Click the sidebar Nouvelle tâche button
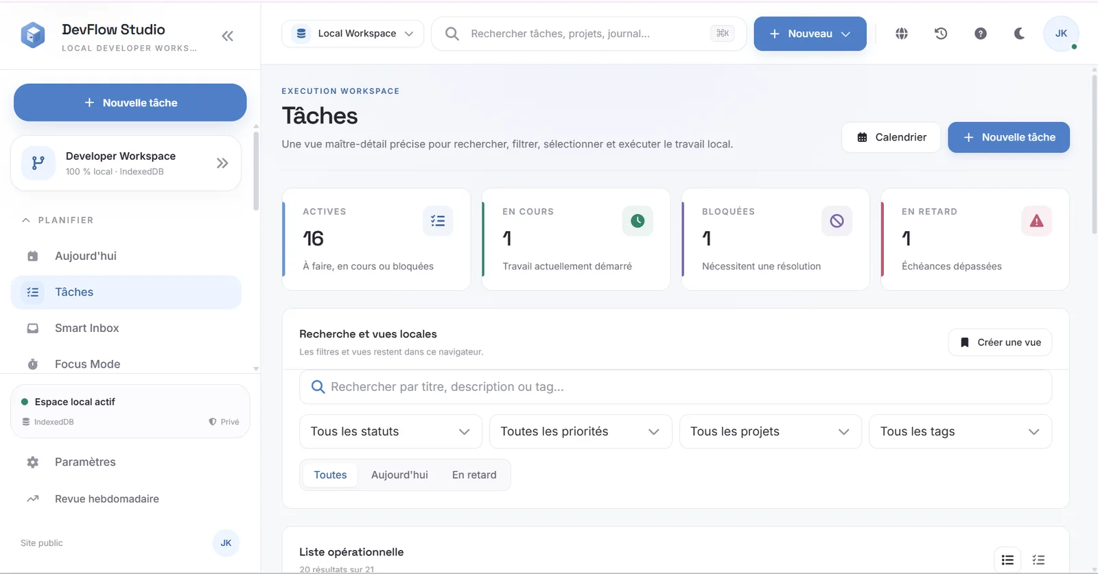Image resolution: width=1098 pixels, height=574 pixels. point(130,103)
